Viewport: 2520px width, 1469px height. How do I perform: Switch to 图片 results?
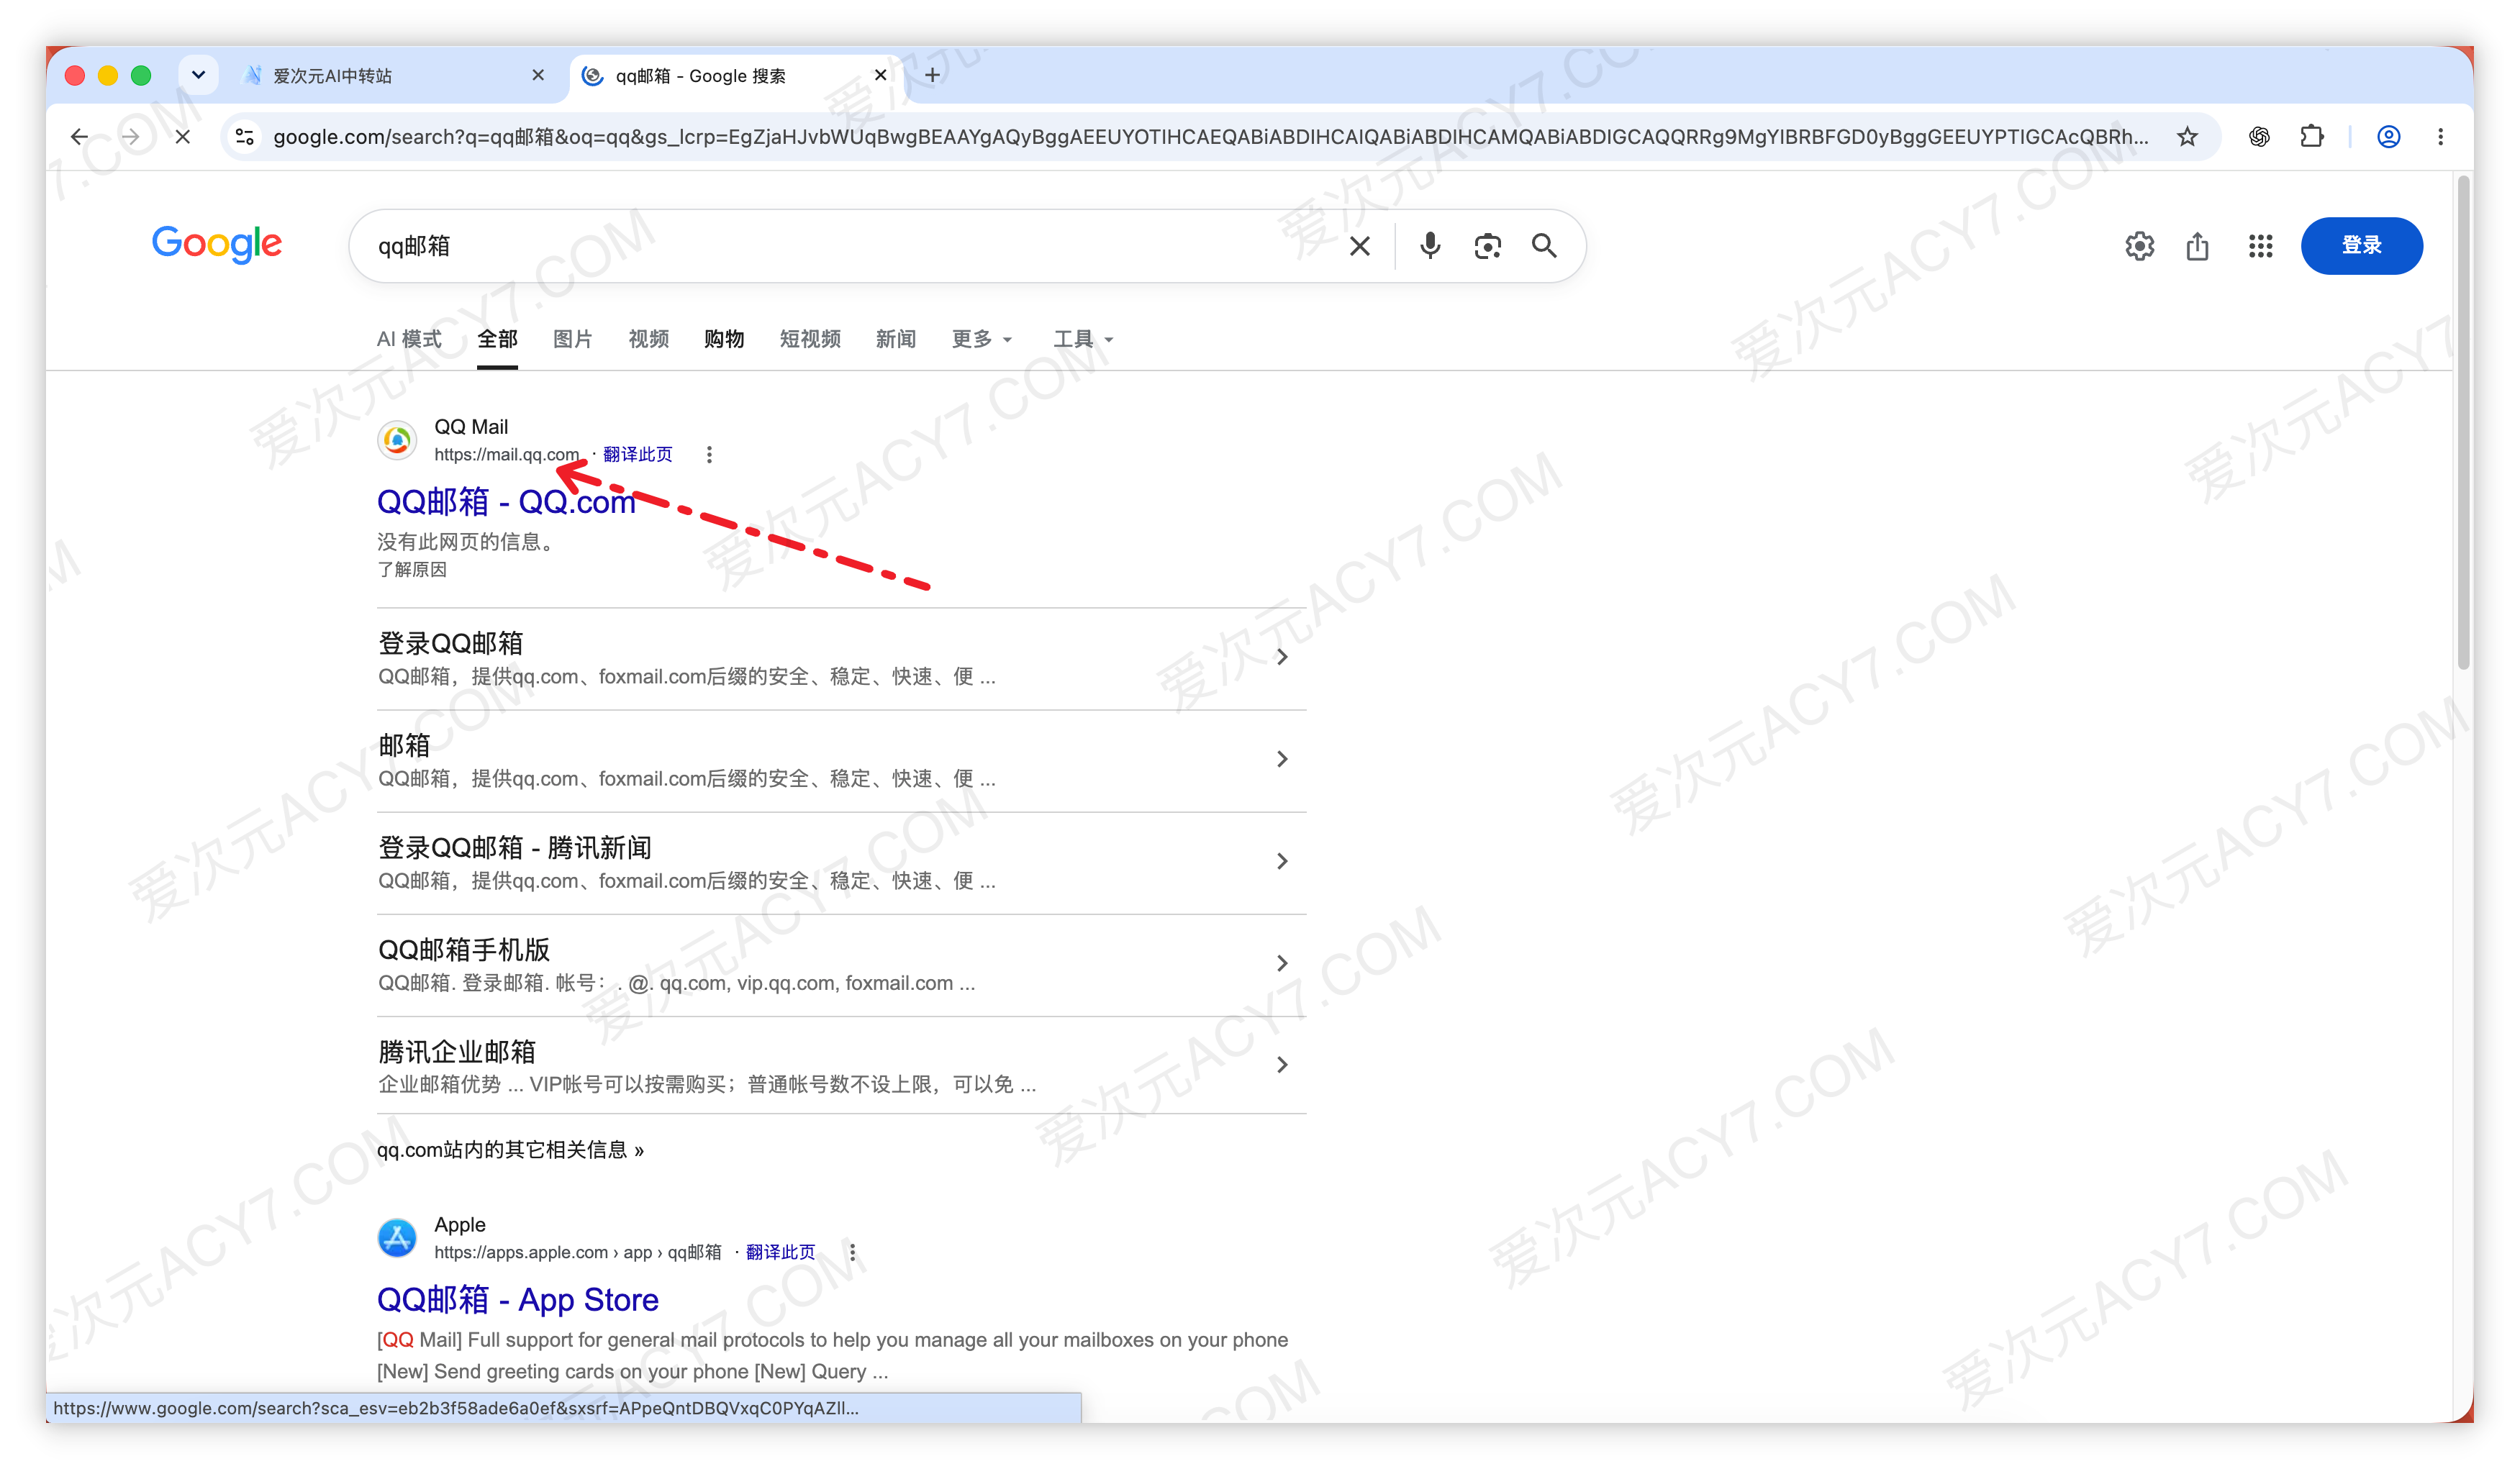coord(573,339)
